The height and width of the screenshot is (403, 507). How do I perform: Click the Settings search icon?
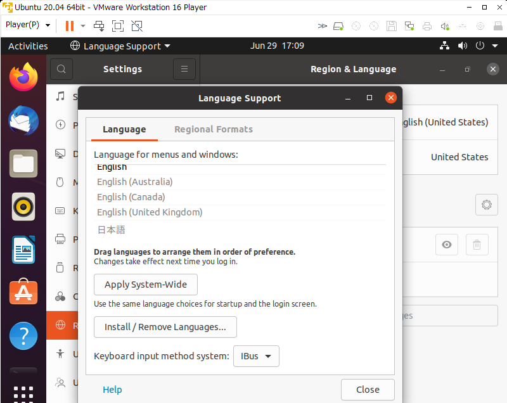(61, 69)
